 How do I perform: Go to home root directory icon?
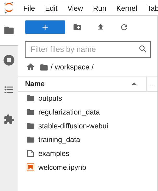coord(31,67)
